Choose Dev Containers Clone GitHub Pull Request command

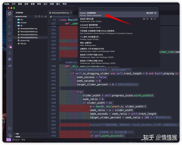click(x=118, y=32)
